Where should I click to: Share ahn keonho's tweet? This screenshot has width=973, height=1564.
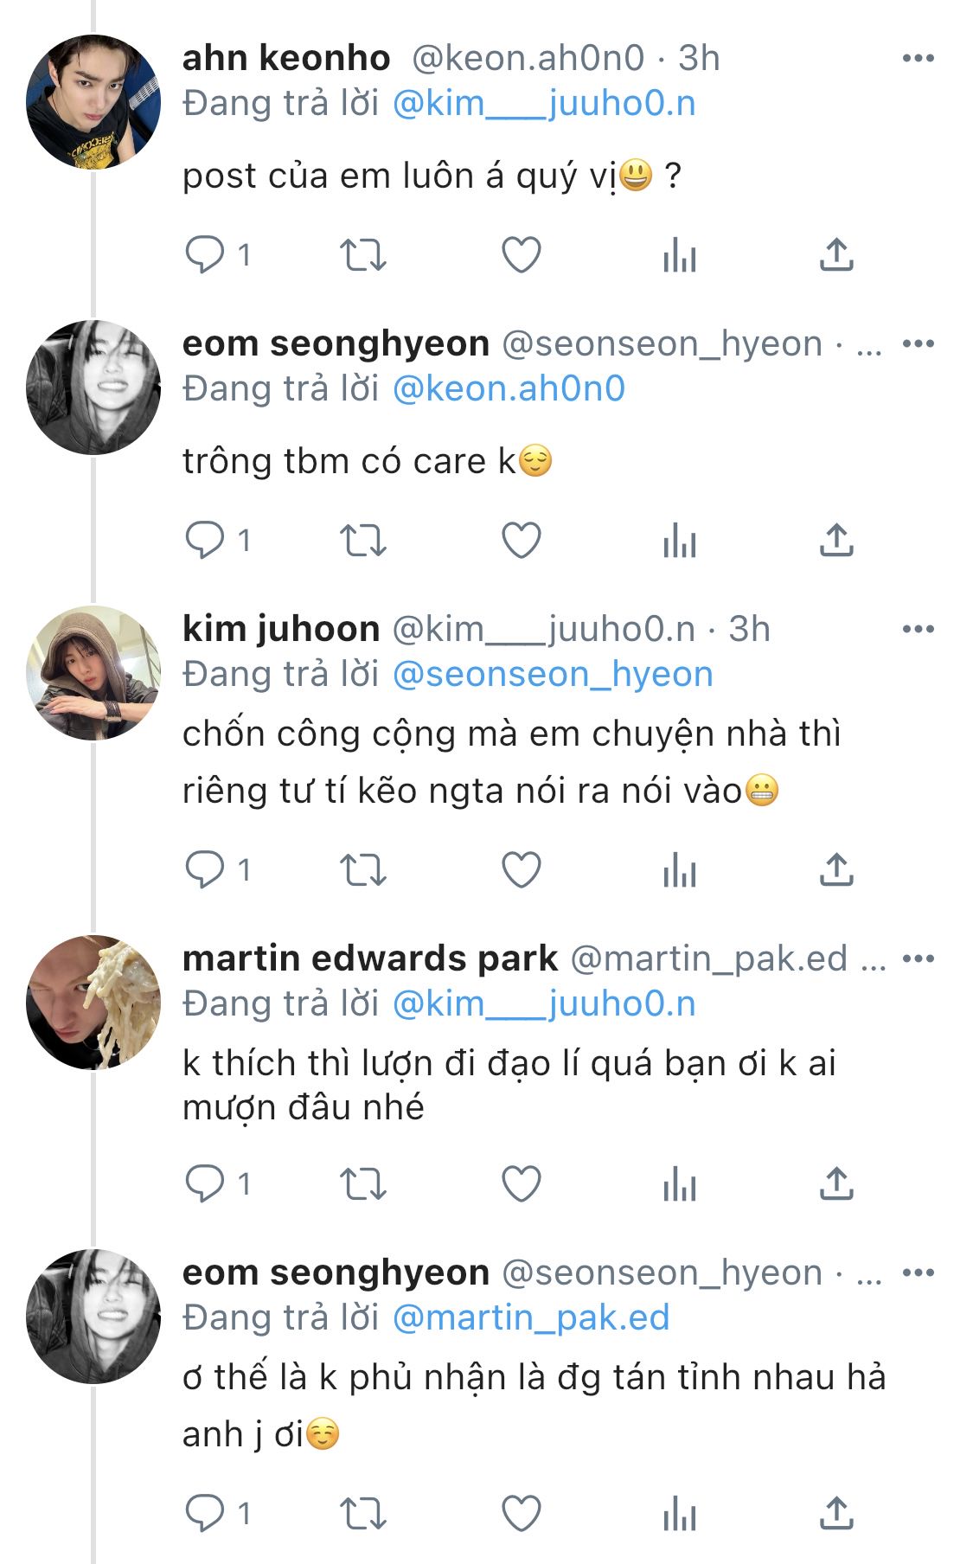pos(836,255)
